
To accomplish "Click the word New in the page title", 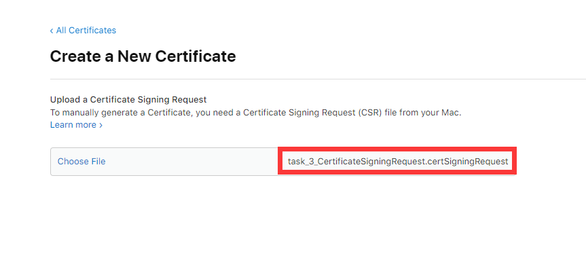I will (x=134, y=56).
